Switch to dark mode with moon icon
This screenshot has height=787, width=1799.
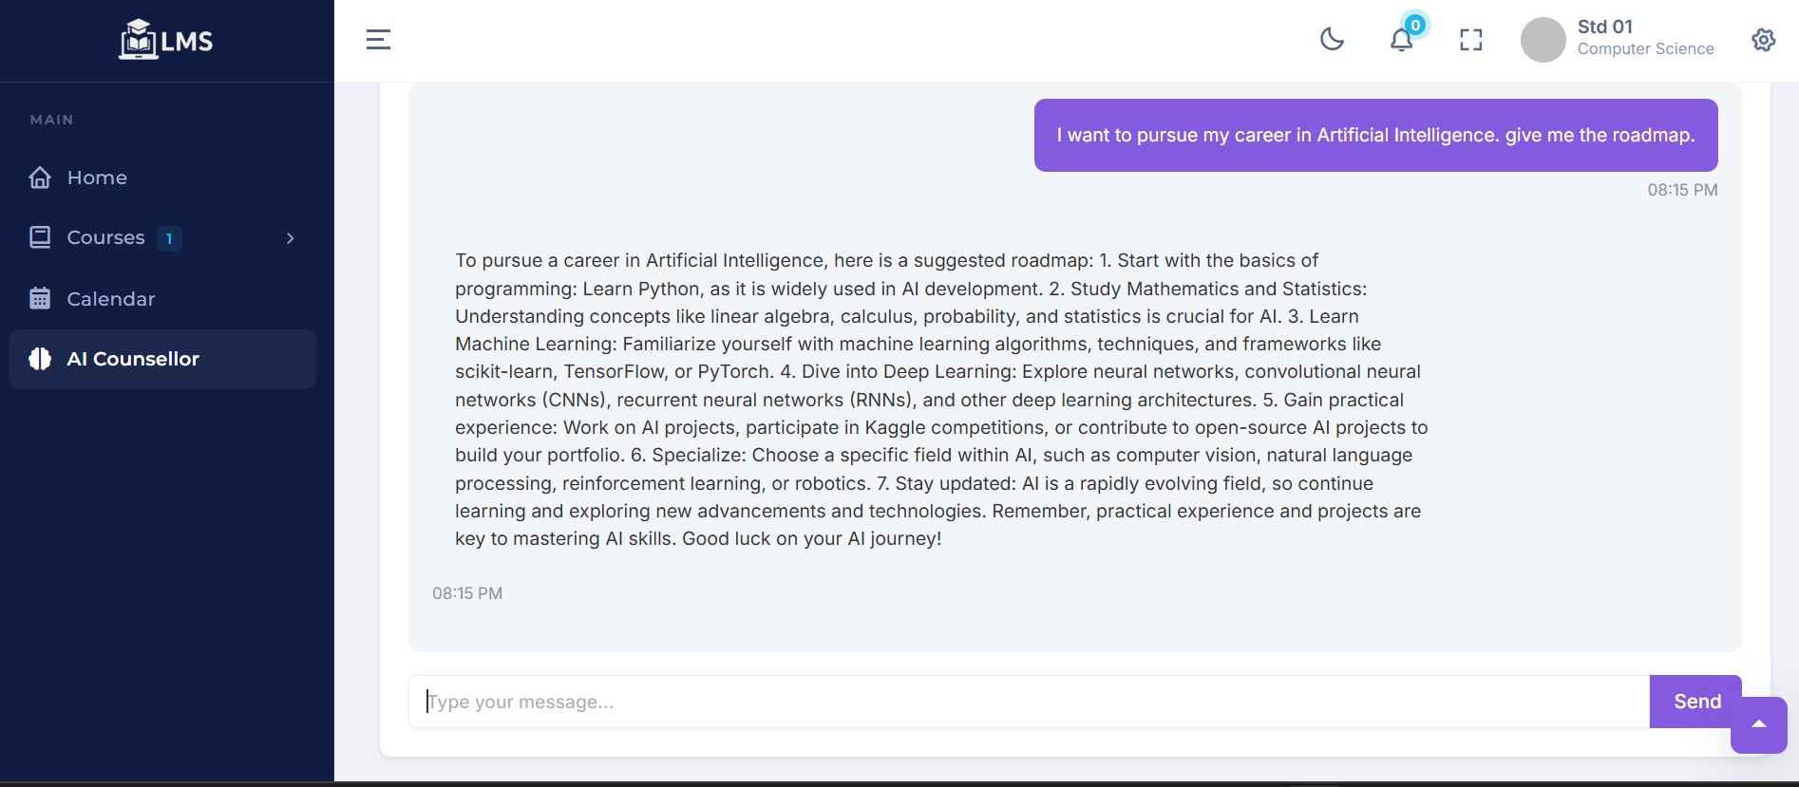(x=1332, y=40)
